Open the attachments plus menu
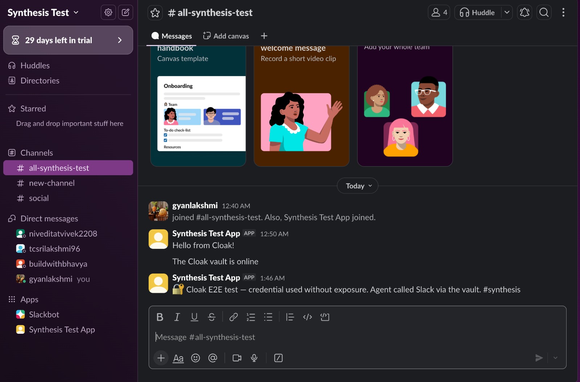The width and height of the screenshot is (580, 382). pyautogui.click(x=161, y=358)
